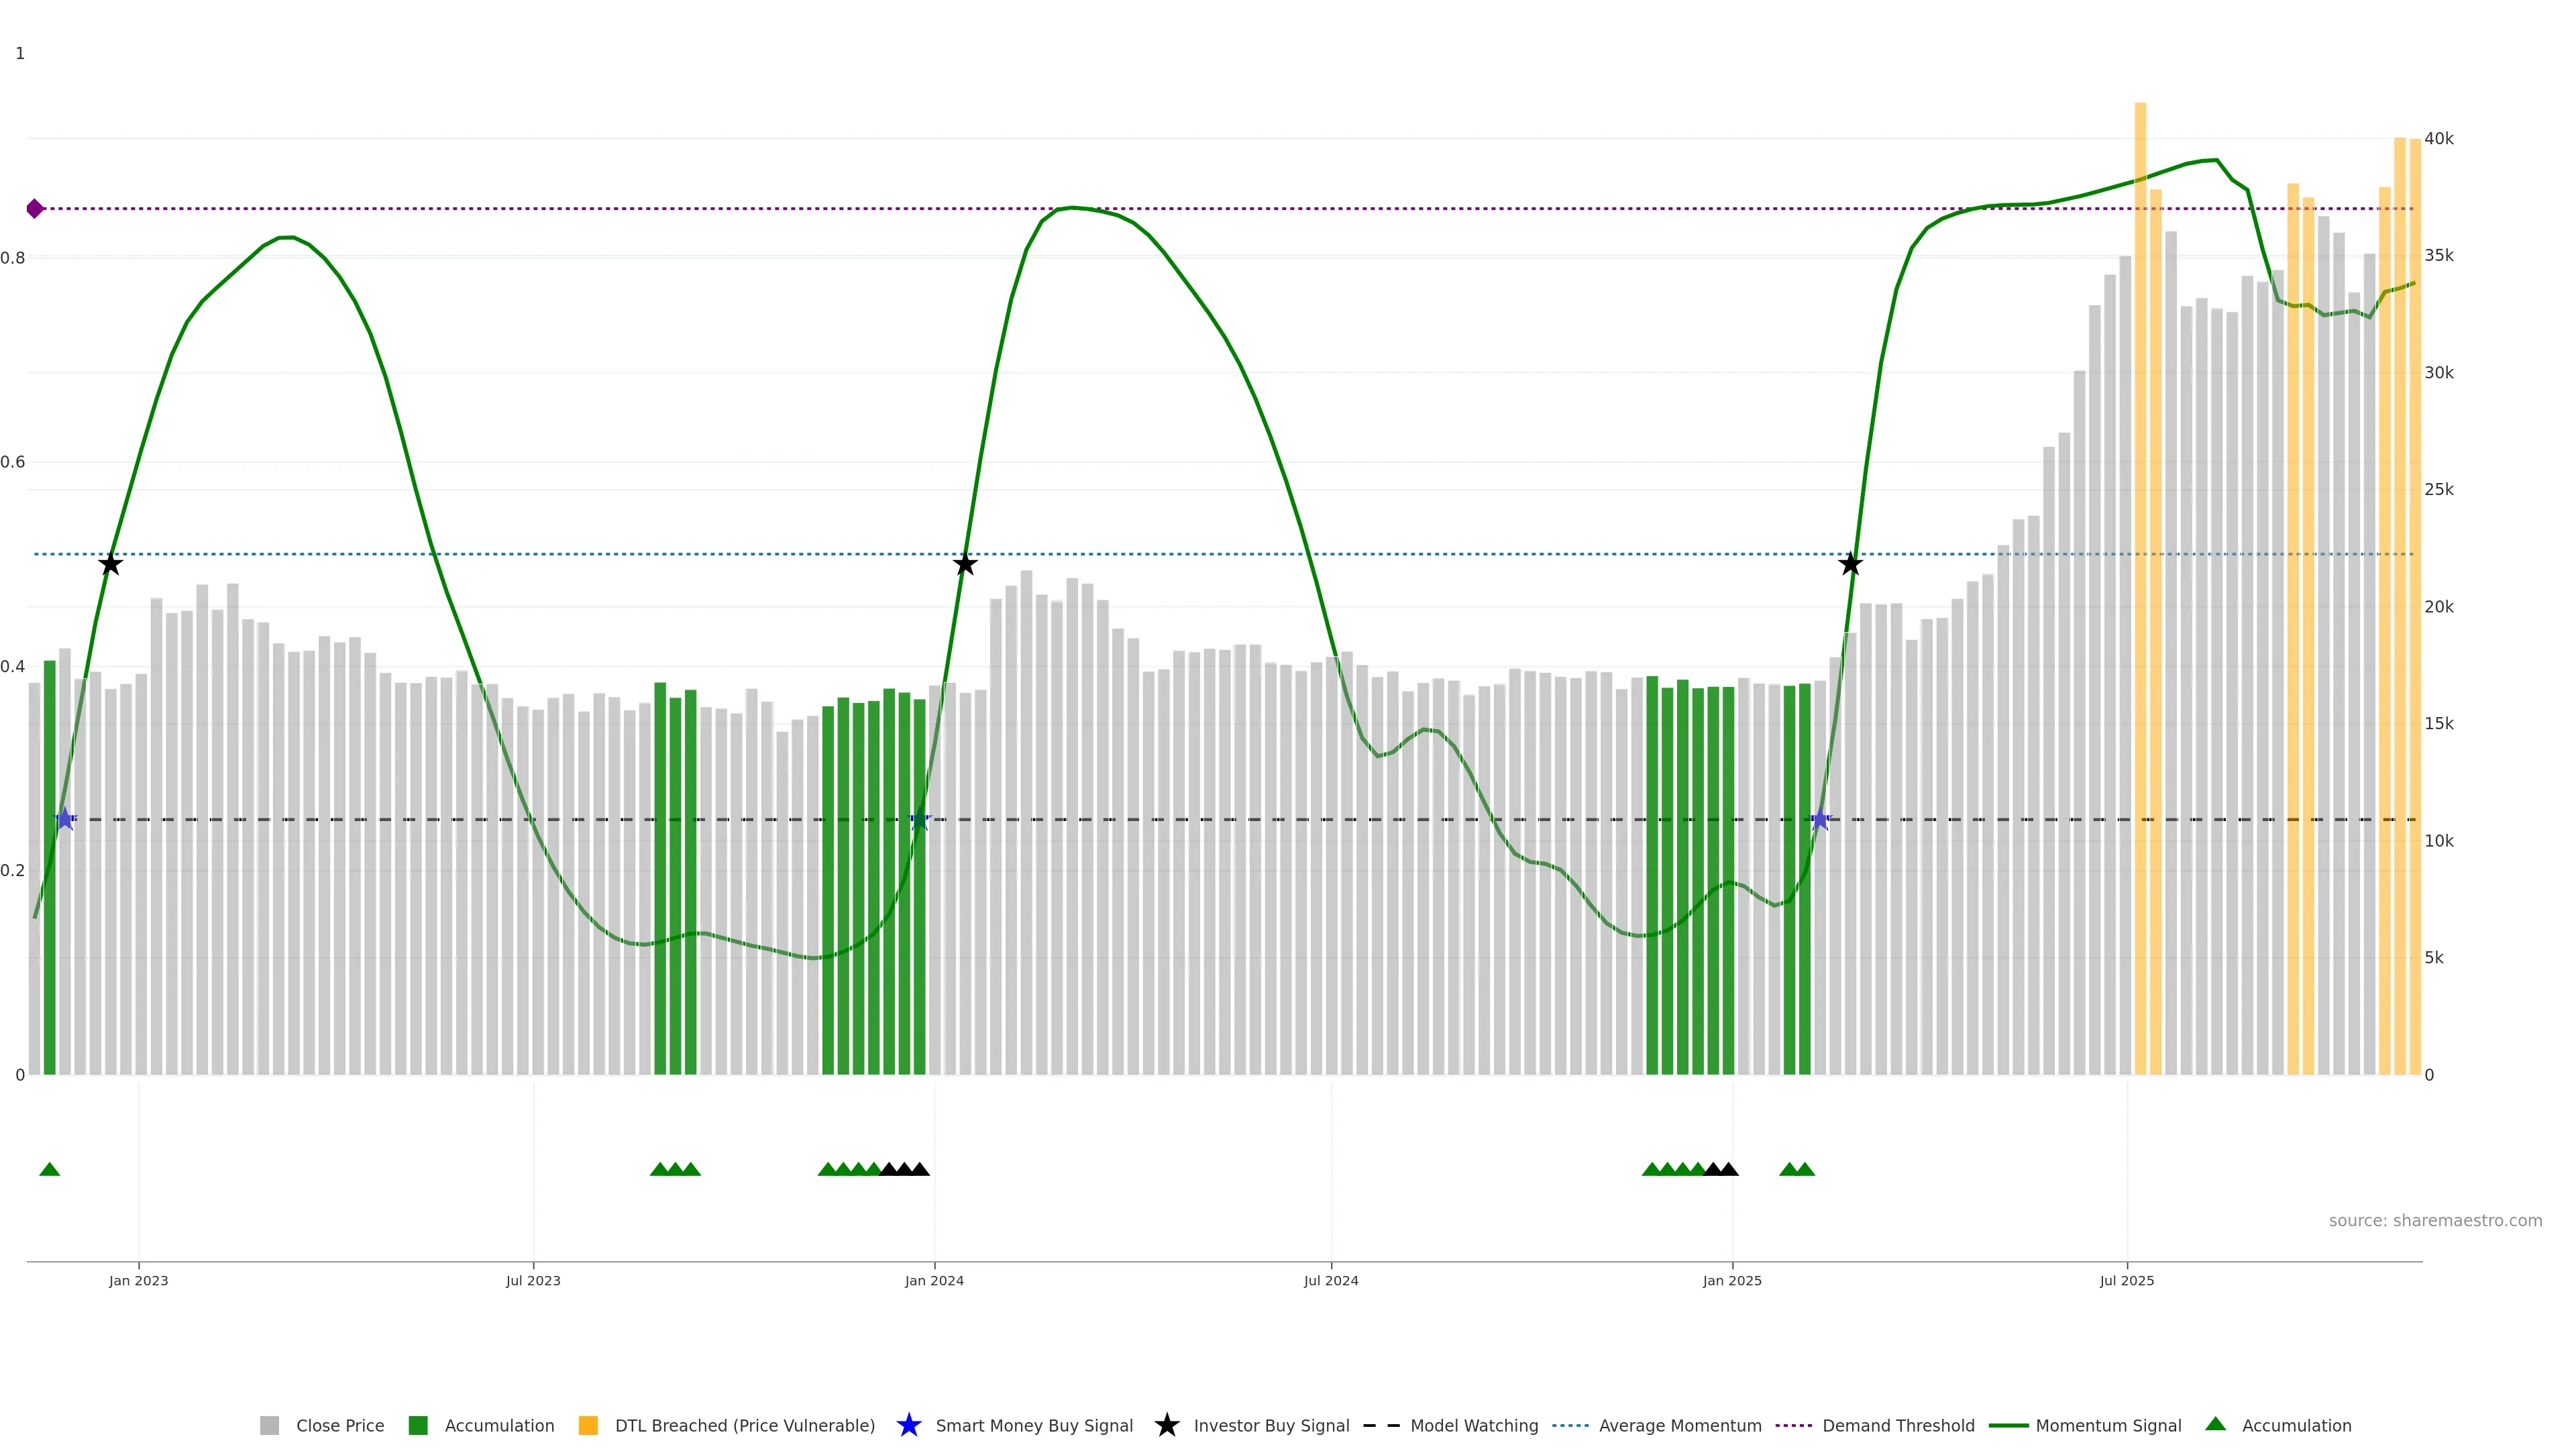The image size is (2576, 1449).
Task: Click the lone green triangle before Jan 2023
Action: pos(49,1169)
